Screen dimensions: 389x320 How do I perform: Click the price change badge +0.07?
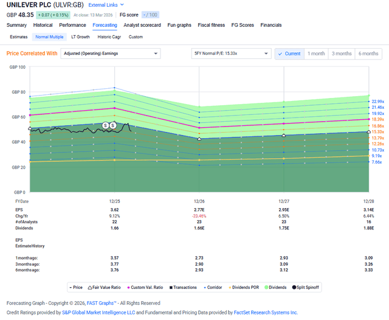coord(53,15)
